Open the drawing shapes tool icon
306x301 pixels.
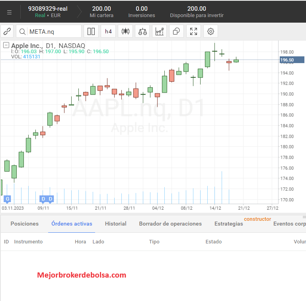tap(176, 31)
